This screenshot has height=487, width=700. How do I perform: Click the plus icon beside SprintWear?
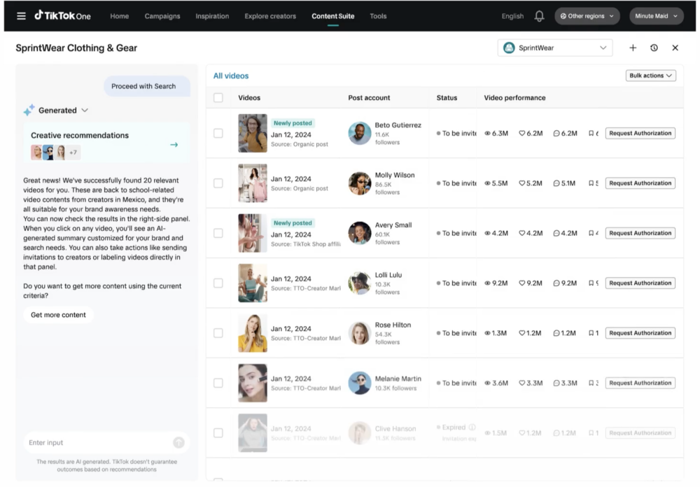[x=633, y=48]
